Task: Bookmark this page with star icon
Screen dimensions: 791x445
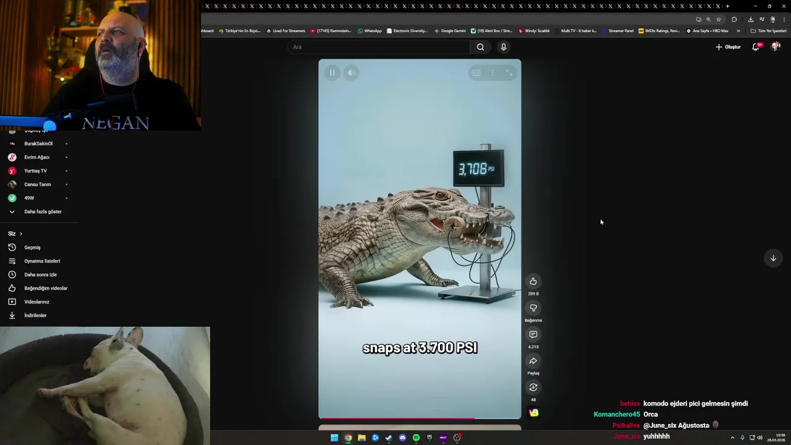Action: [718, 19]
